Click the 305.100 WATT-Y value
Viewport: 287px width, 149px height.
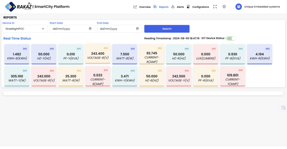[17, 76]
